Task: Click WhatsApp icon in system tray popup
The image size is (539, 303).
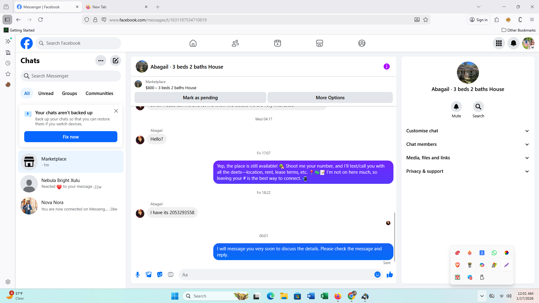Action: [x=494, y=253]
